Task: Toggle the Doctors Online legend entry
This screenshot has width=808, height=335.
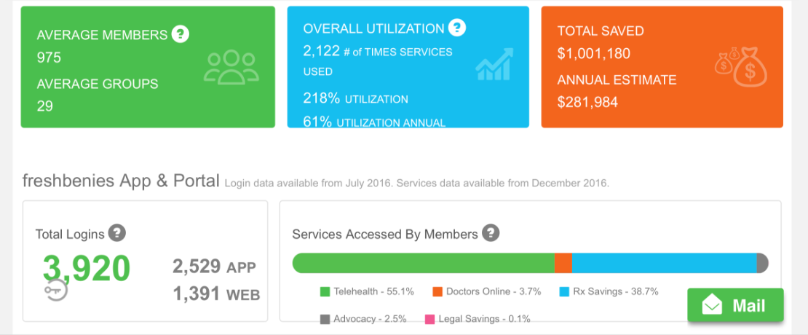Action: pos(487,291)
